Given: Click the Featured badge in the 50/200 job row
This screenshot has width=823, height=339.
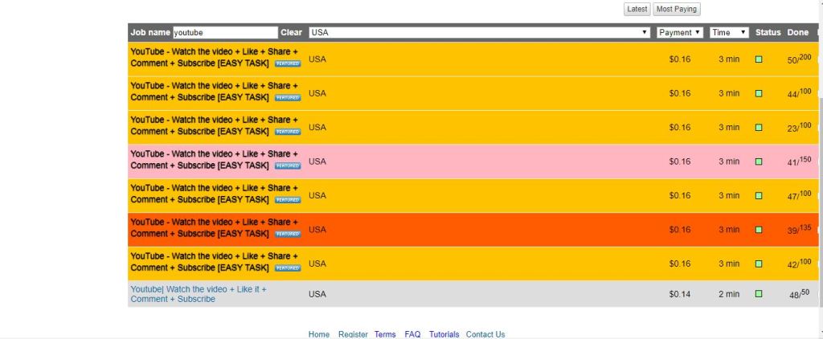Looking at the screenshot, I should (288, 63).
